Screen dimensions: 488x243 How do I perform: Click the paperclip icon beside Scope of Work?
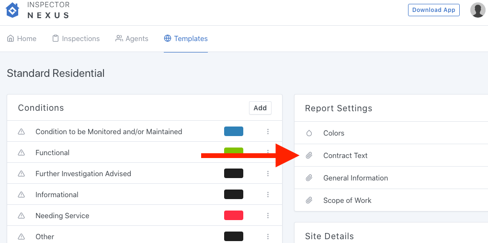pos(309,201)
